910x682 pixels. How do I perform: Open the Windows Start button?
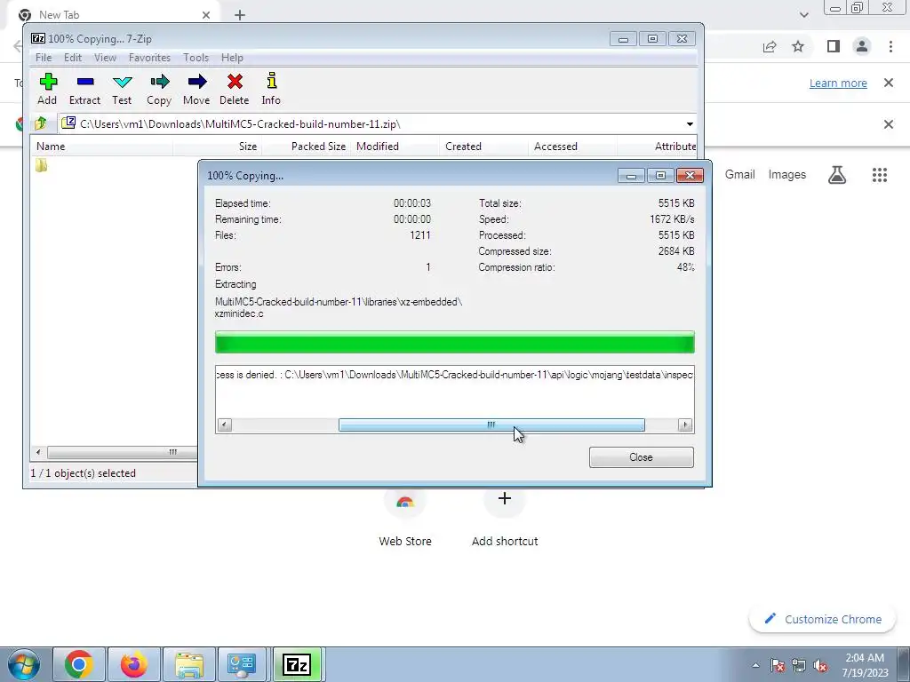(x=24, y=664)
